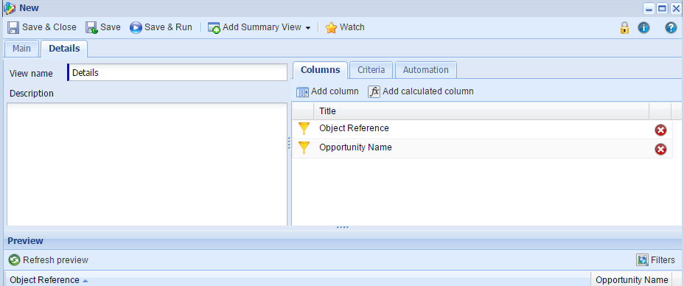Open Add Summary View dropdown arrow
Image resolution: width=684 pixels, height=286 pixels.
308,28
